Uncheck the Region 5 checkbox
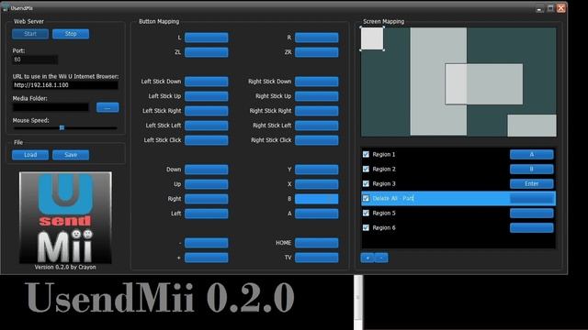Screen dimensions: 588x330 366,213
